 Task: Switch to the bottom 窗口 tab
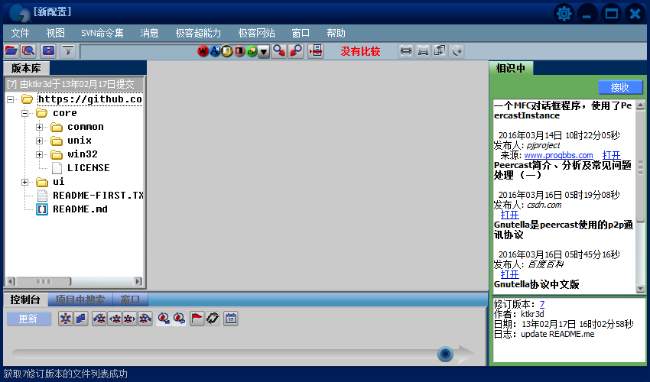point(130,299)
